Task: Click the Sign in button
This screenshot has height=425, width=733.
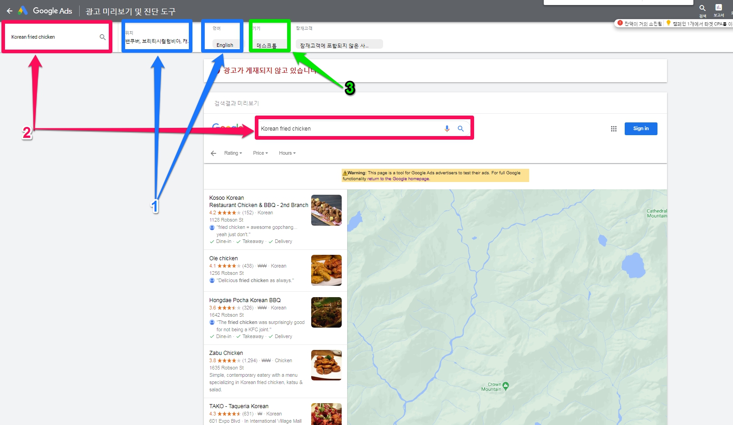Action: click(641, 129)
